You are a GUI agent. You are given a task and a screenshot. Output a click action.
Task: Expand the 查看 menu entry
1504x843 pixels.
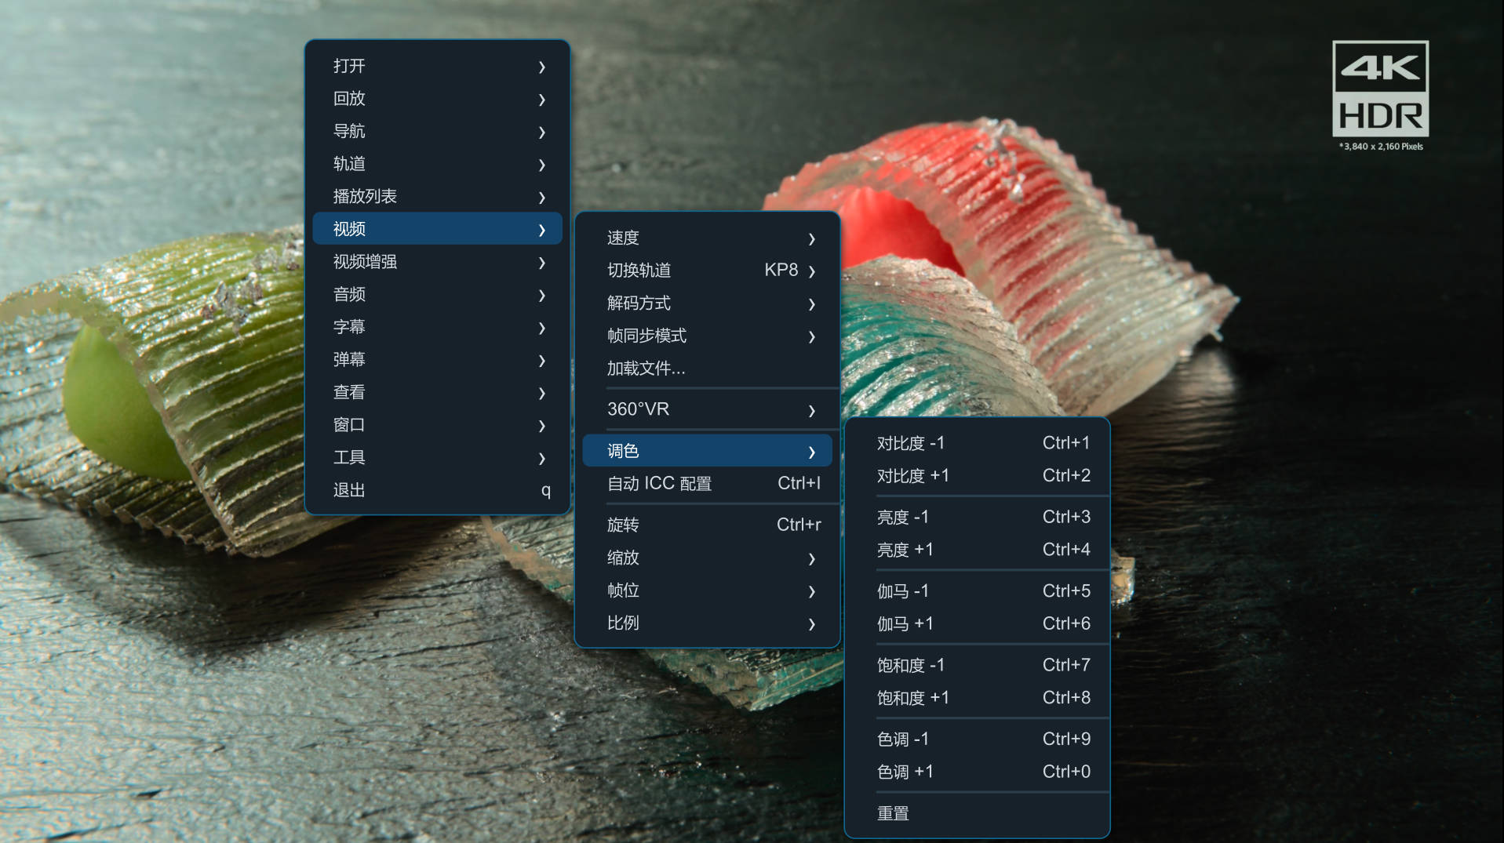(437, 392)
